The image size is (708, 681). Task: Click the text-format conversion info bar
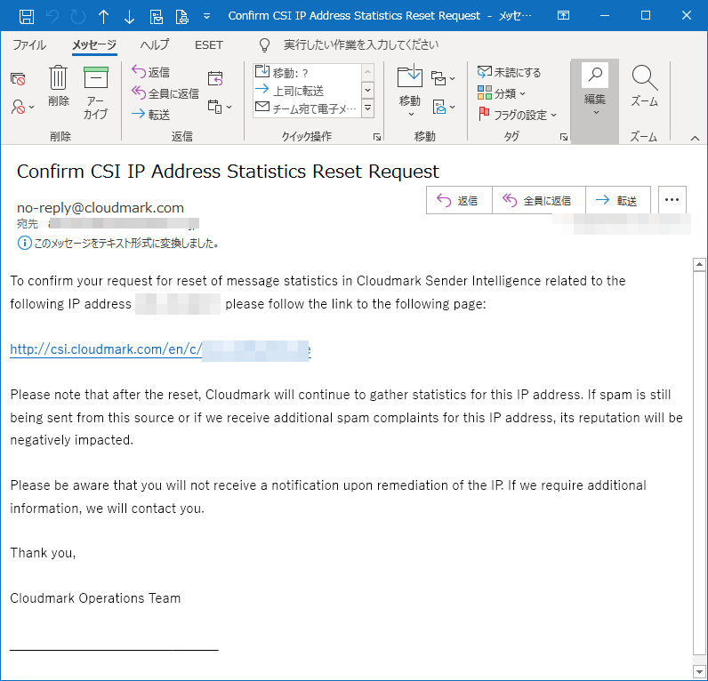tap(118, 243)
